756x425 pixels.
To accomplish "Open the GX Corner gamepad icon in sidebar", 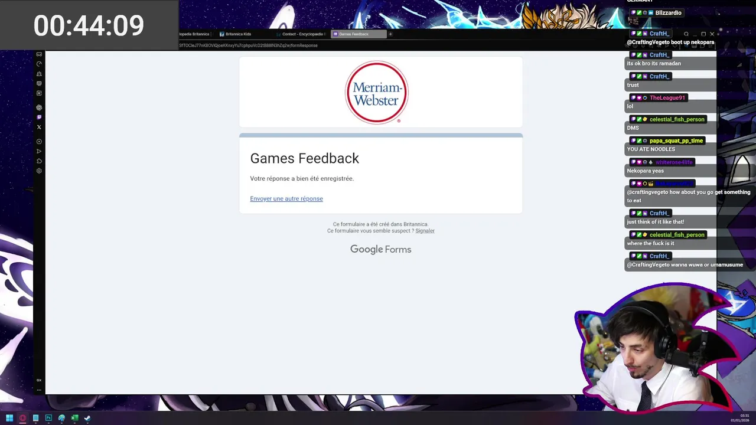I will 39,54.
